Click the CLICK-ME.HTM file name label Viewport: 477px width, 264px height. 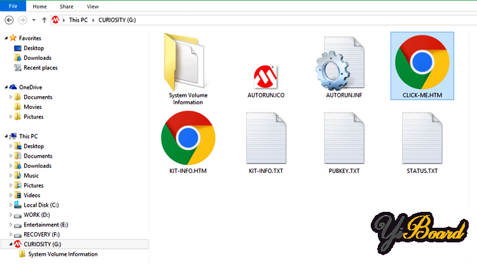coord(422,95)
